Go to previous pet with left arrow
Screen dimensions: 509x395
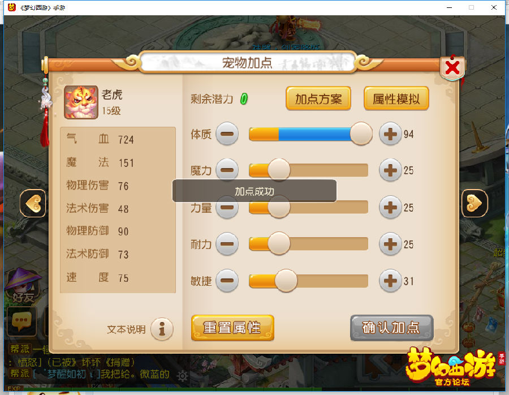33,203
